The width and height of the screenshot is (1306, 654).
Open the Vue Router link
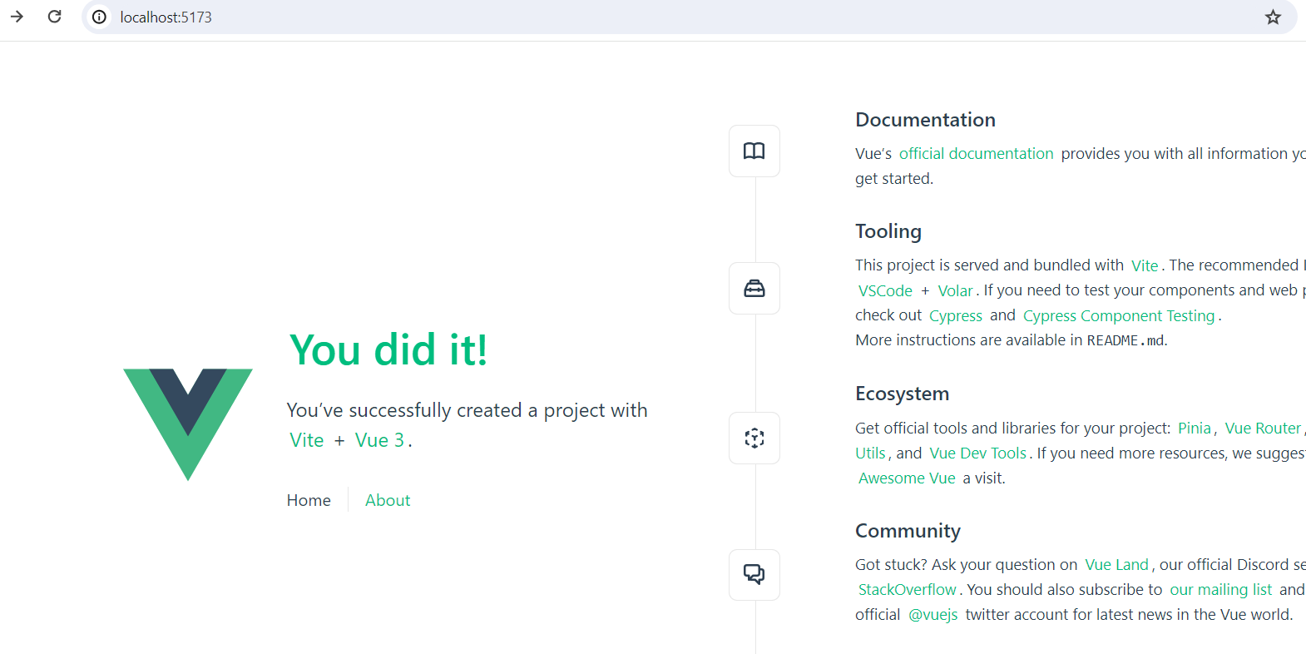pos(1263,428)
